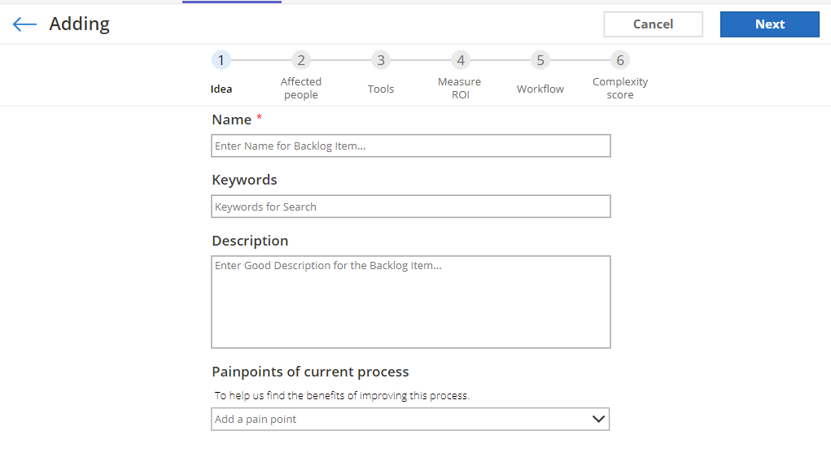Switch to the Tools step label
The image size is (831, 470).
click(381, 89)
